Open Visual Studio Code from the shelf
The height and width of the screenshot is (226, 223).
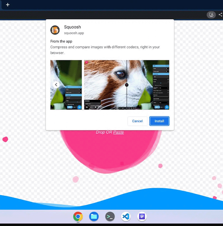[x=126, y=216]
